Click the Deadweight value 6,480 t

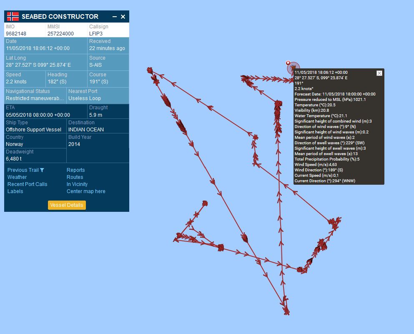[x=14, y=159]
